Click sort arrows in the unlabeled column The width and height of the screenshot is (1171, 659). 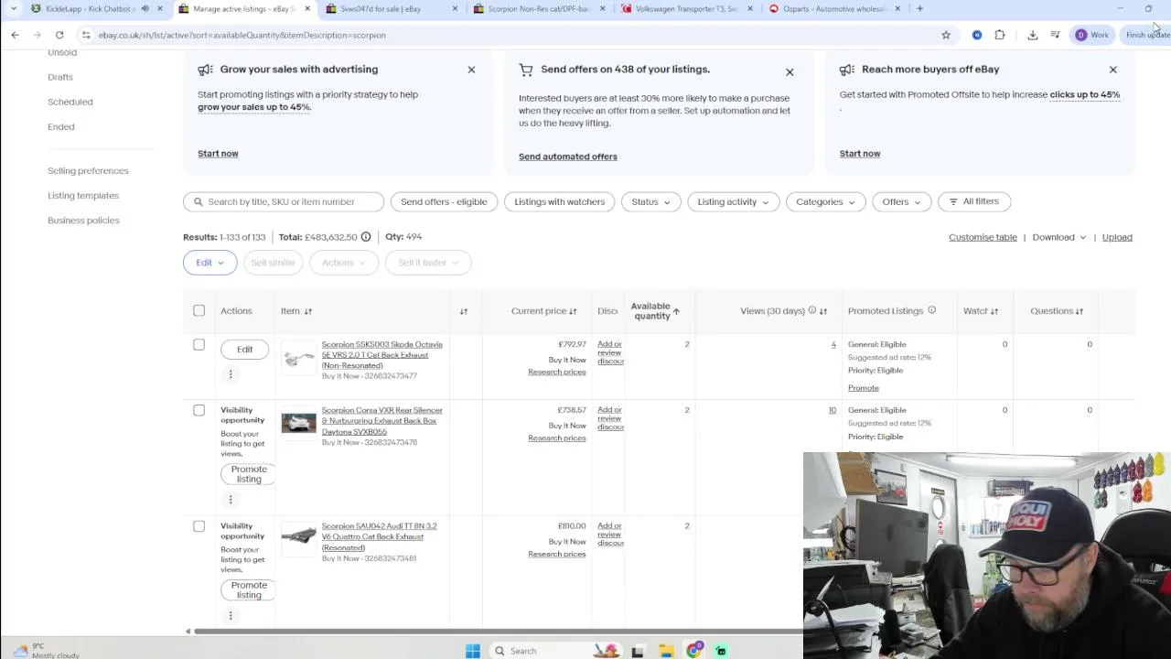pyautogui.click(x=464, y=311)
